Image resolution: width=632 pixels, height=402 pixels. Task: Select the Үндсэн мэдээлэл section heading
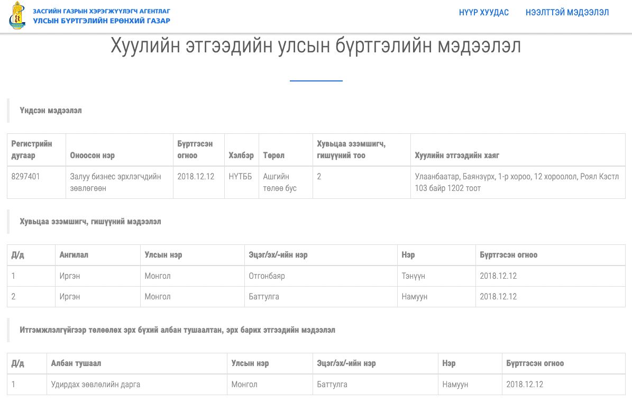pyautogui.click(x=51, y=111)
